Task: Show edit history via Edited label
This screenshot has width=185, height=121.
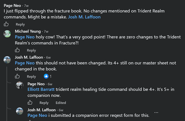Action: click(61, 103)
